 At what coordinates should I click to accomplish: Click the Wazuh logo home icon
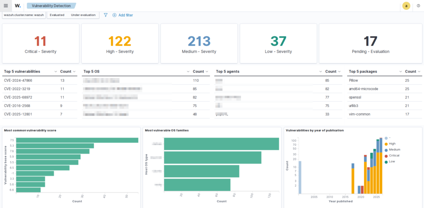pyautogui.click(x=18, y=6)
